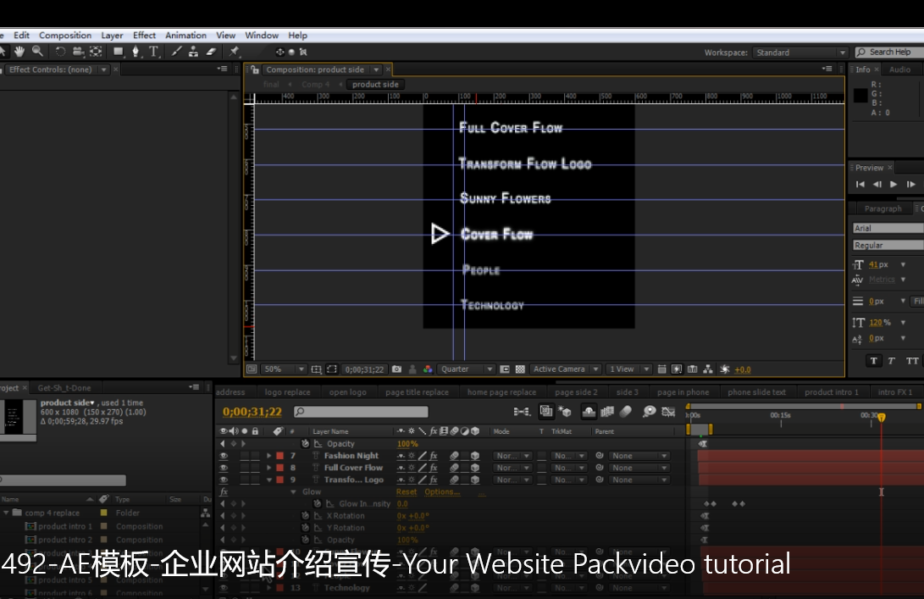
Task: Open Fashion Night parent None dropdown
Action: pyautogui.click(x=639, y=456)
